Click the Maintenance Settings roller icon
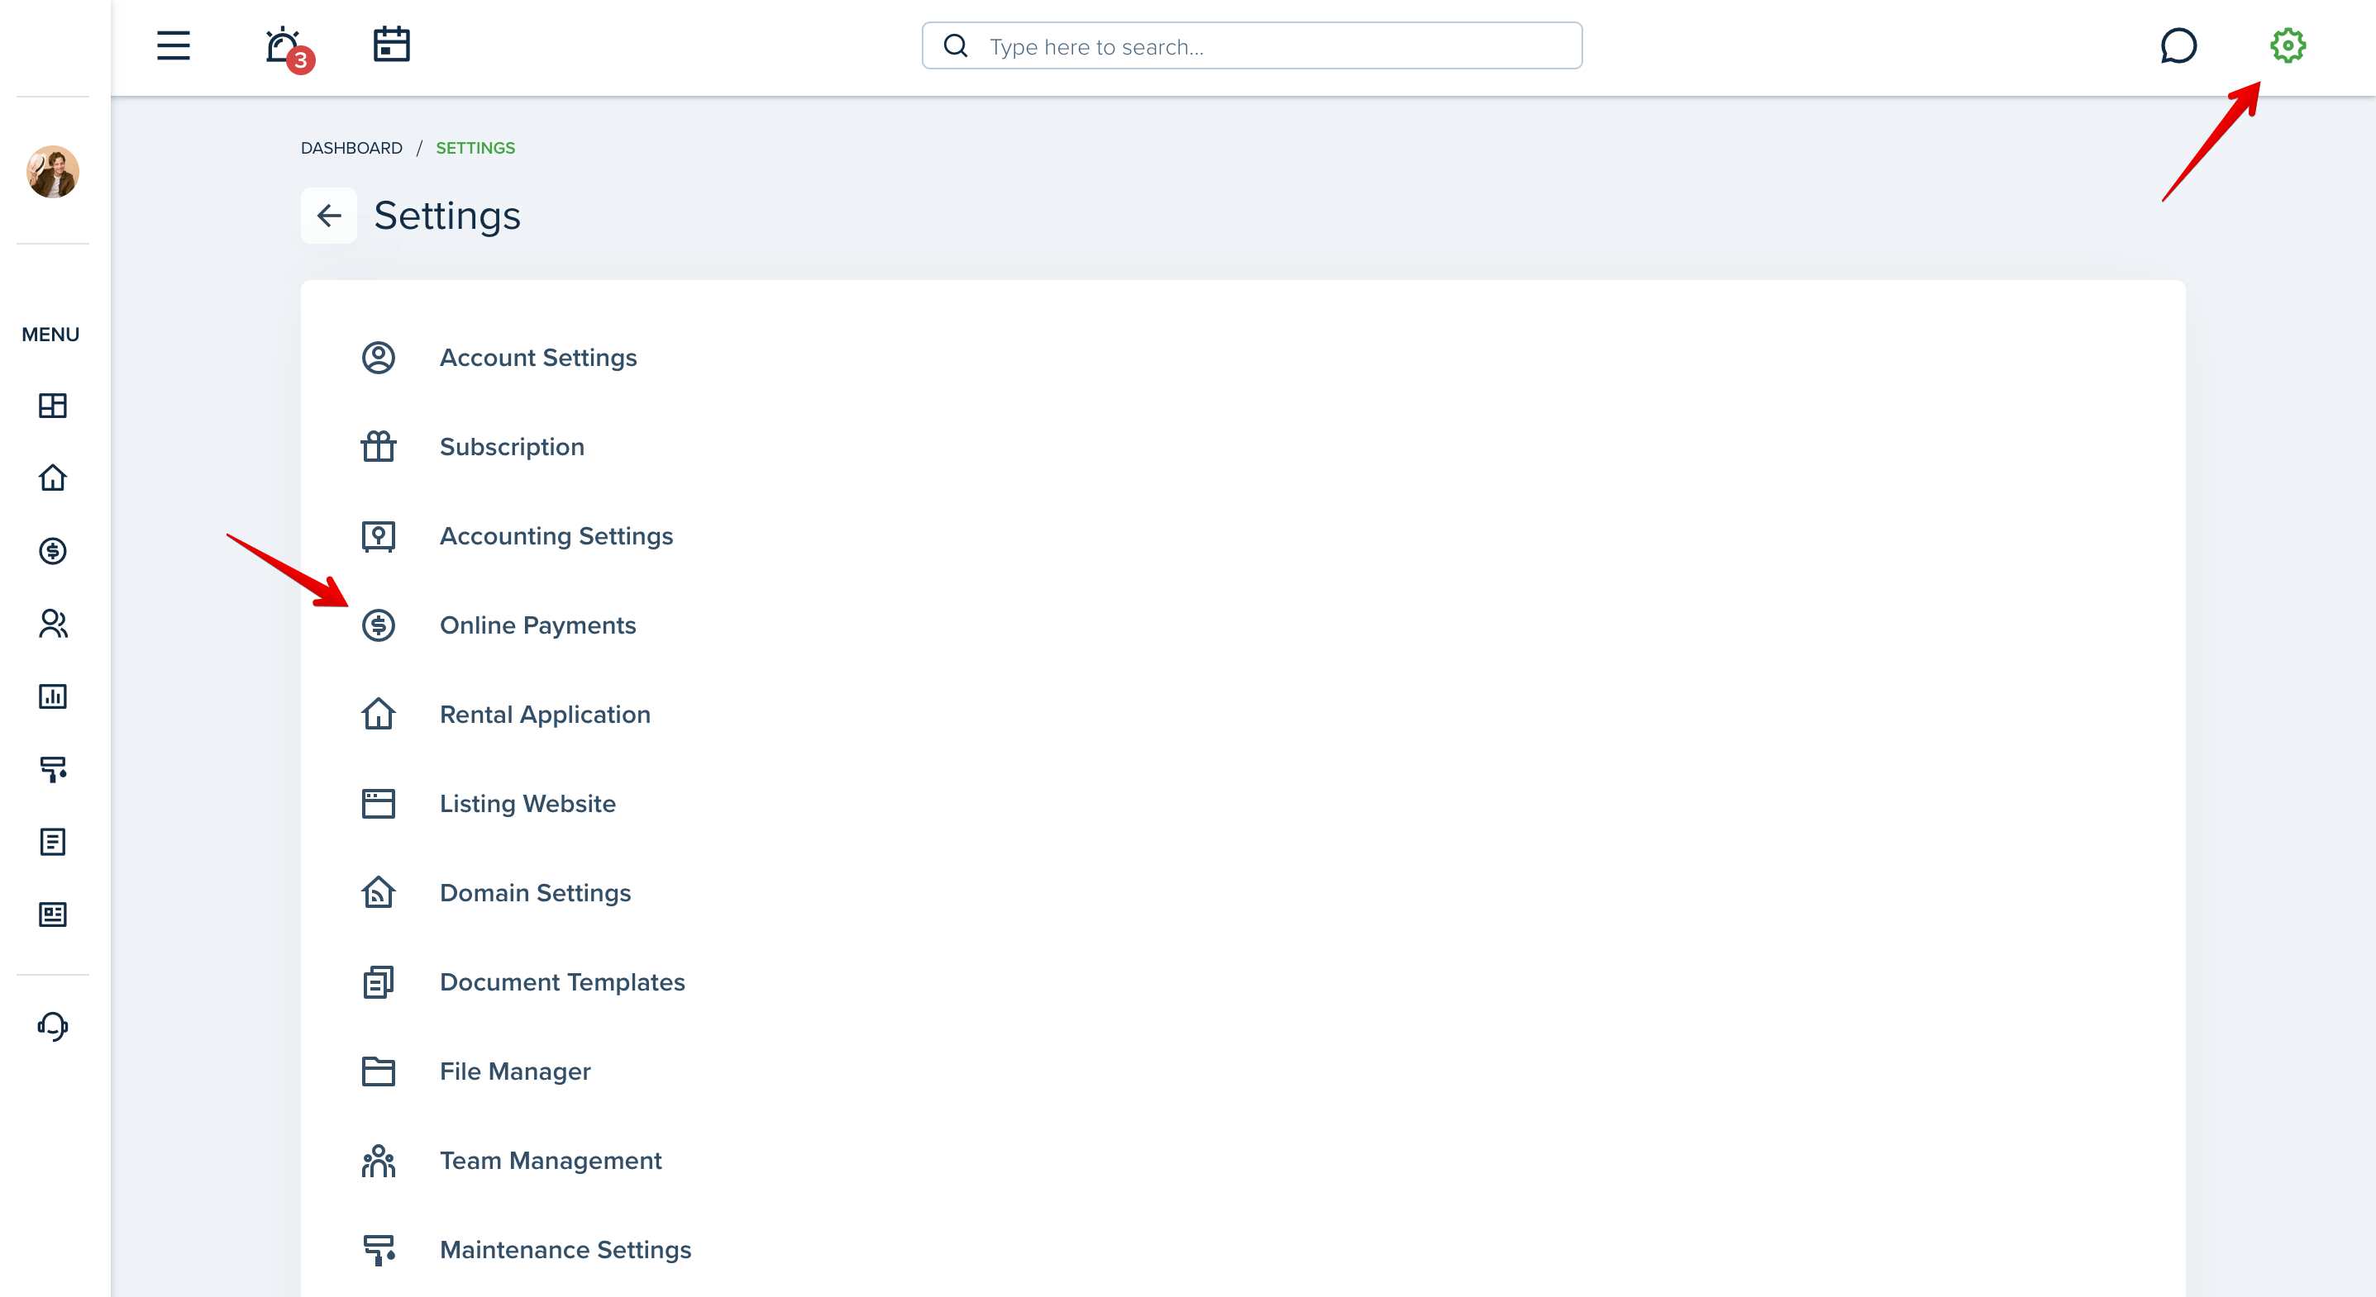Image resolution: width=2376 pixels, height=1297 pixels. (378, 1250)
